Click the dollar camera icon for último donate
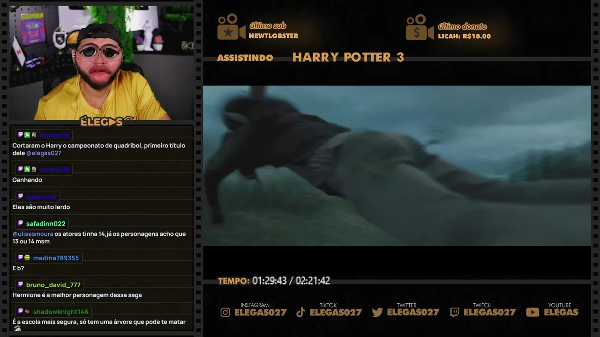 pos(420,27)
